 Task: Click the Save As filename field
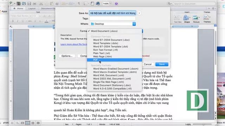click(x=112, y=13)
